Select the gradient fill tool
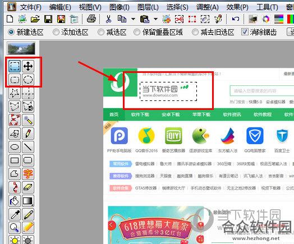This screenshot has height=244, width=294. (x=28, y=201)
